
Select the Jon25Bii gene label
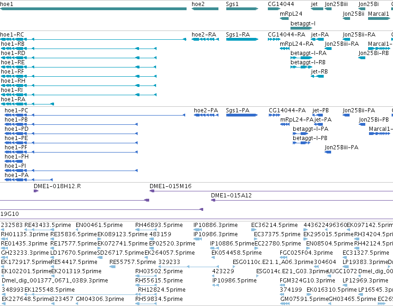pos(353,13)
